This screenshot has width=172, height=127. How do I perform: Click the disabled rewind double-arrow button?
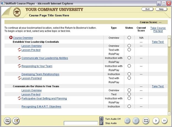tap(127, 121)
